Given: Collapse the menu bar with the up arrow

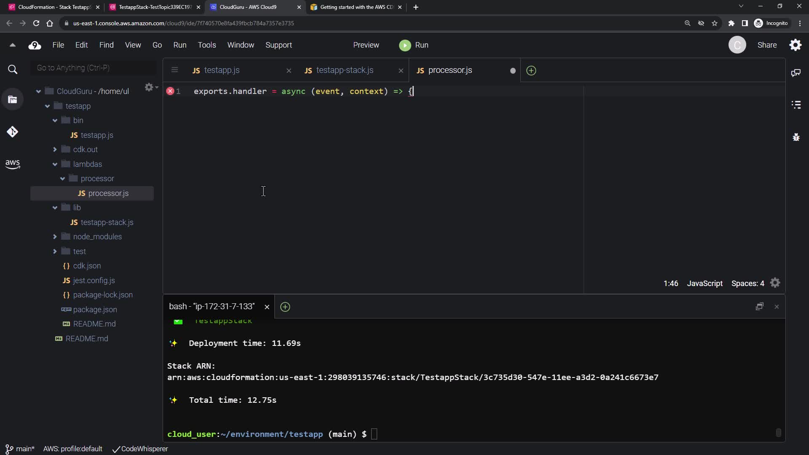Looking at the screenshot, I should [12, 45].
